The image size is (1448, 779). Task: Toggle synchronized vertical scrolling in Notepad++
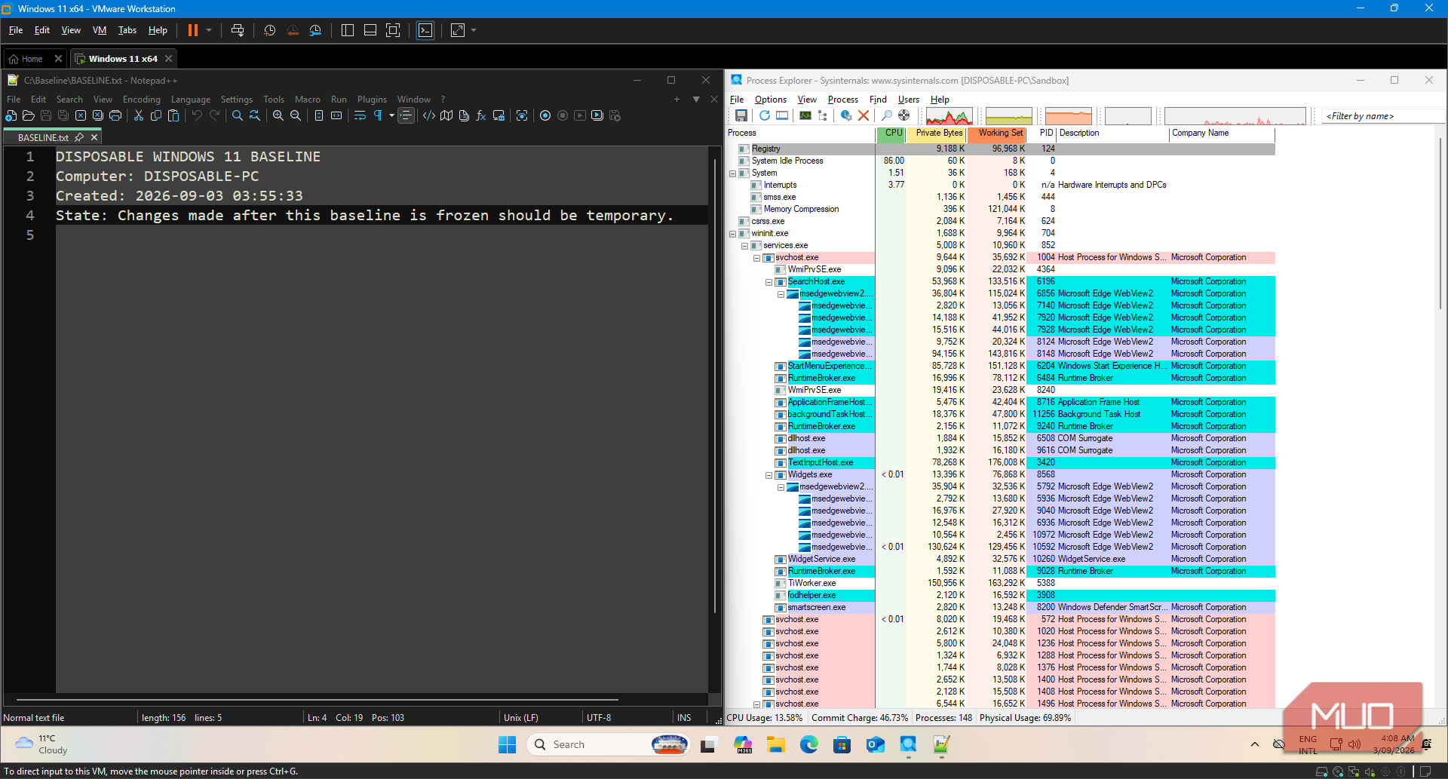(319, 115)
